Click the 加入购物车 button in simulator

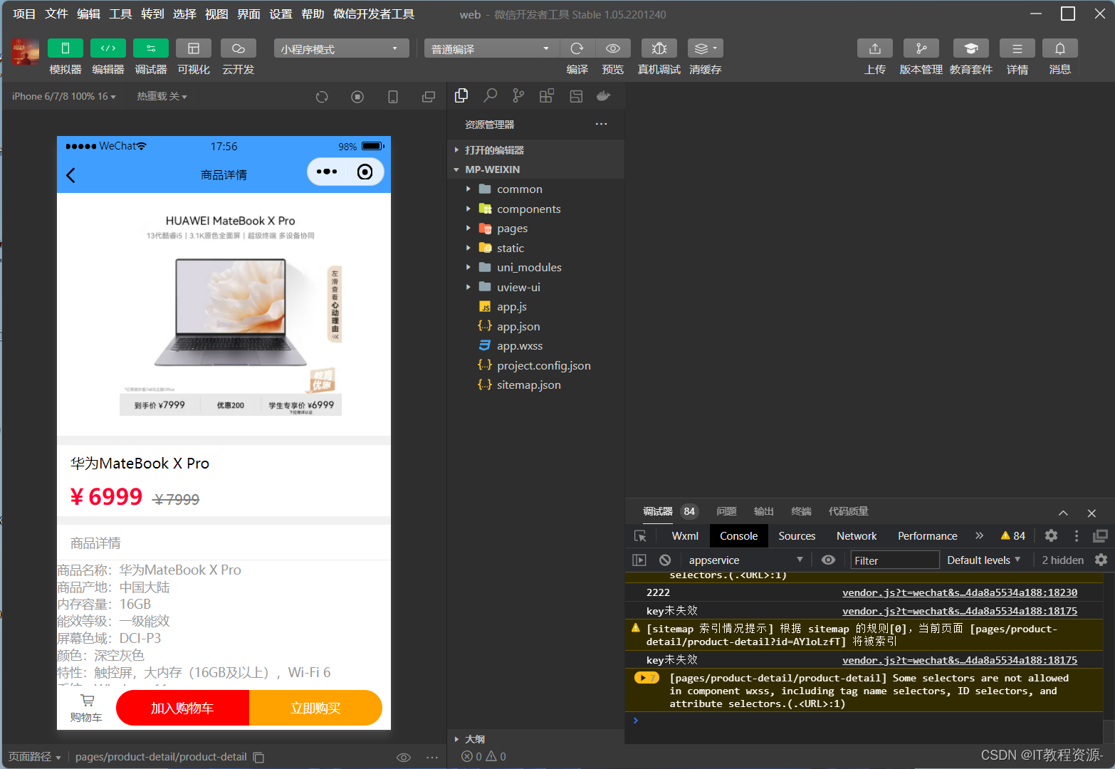tap(182, 708)
